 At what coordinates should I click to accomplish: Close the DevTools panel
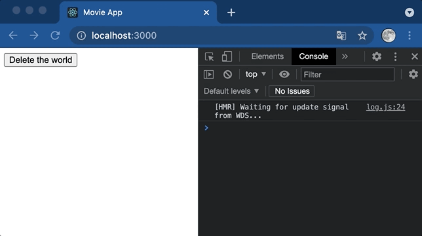(x=414, y=56)
